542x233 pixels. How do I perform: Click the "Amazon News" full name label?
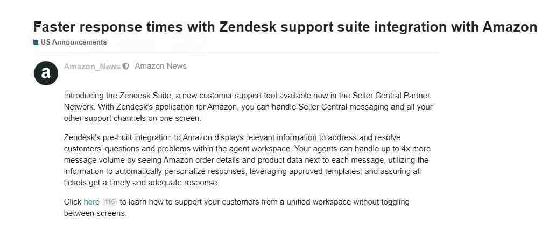pos(160,66)
